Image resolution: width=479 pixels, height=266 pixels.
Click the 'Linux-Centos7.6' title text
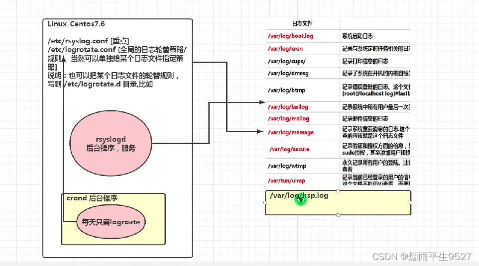click(x=76, y=24)
